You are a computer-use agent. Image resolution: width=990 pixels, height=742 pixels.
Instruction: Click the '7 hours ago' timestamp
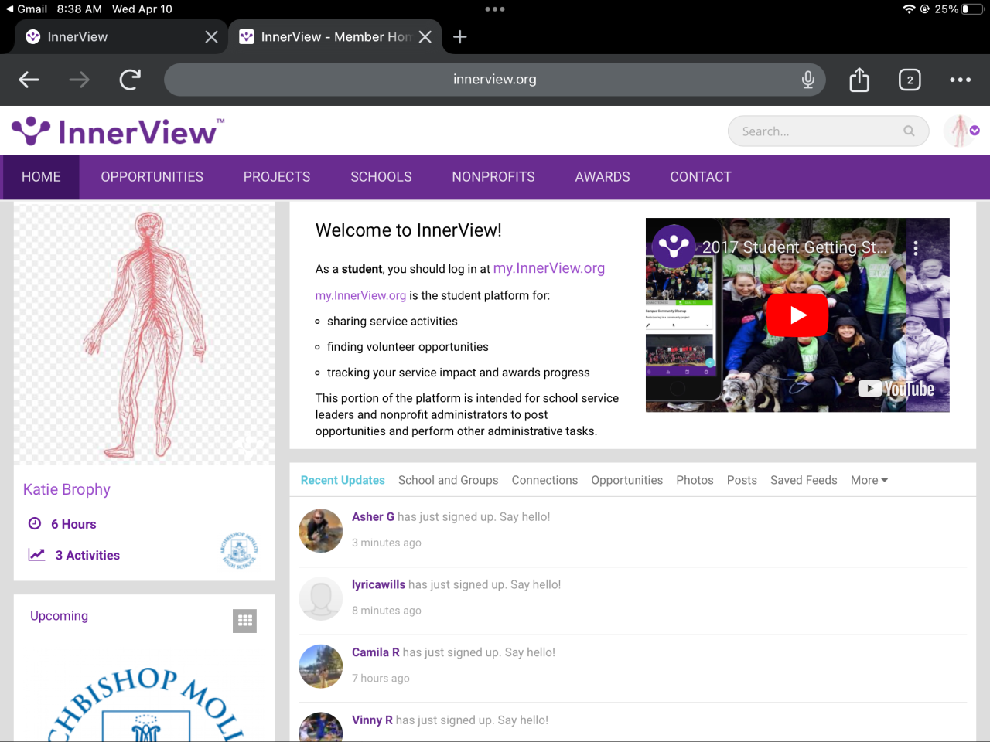381,679
